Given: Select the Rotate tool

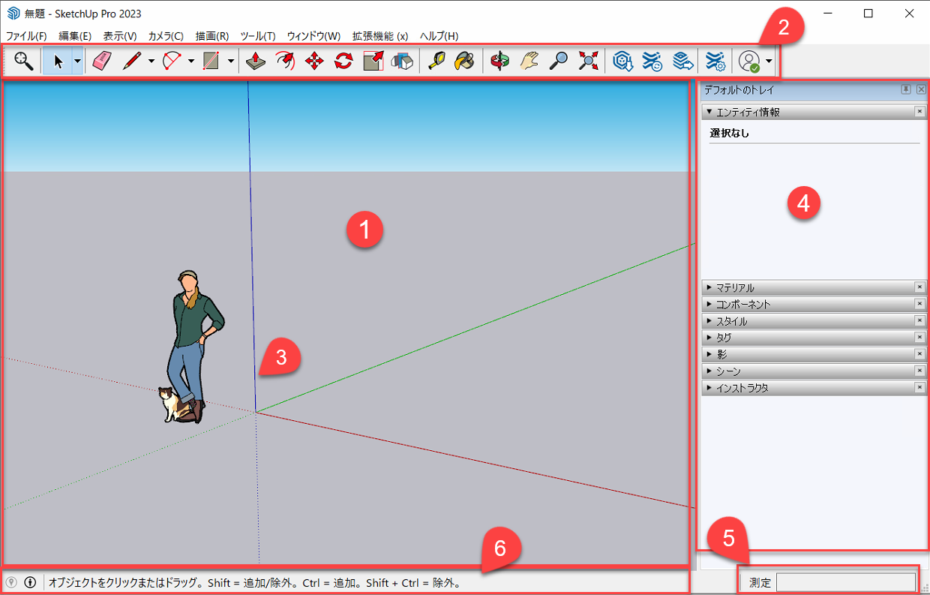Looking at the screenshot, I should point(343,62).
